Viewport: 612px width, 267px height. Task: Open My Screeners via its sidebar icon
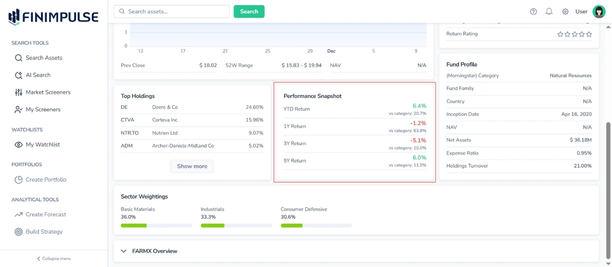19,109
